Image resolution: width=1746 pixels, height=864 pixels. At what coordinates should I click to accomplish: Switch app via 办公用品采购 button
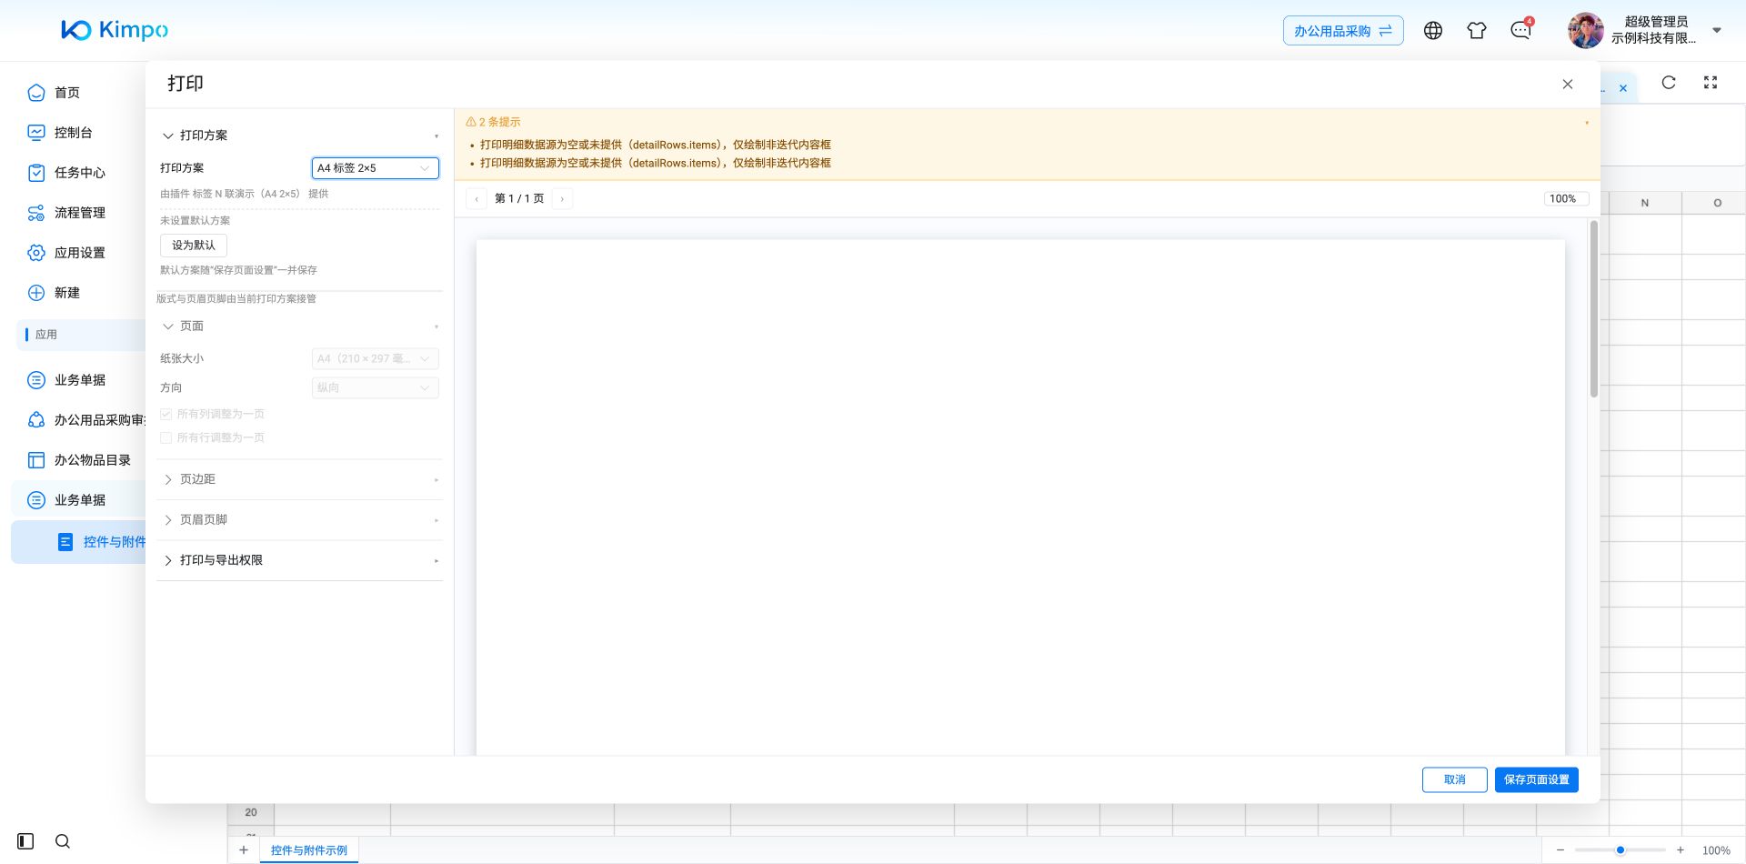click(x=1343, y=31)
